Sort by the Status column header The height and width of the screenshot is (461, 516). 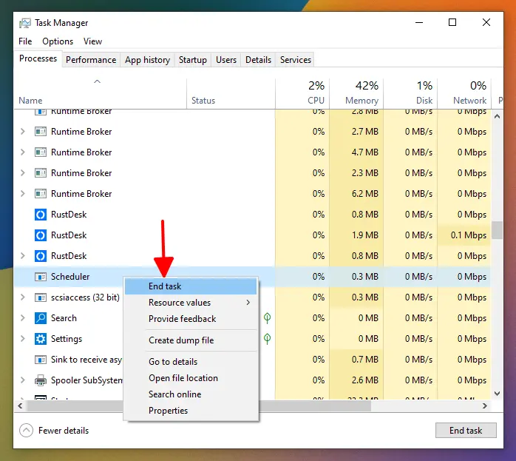(231, 93)
